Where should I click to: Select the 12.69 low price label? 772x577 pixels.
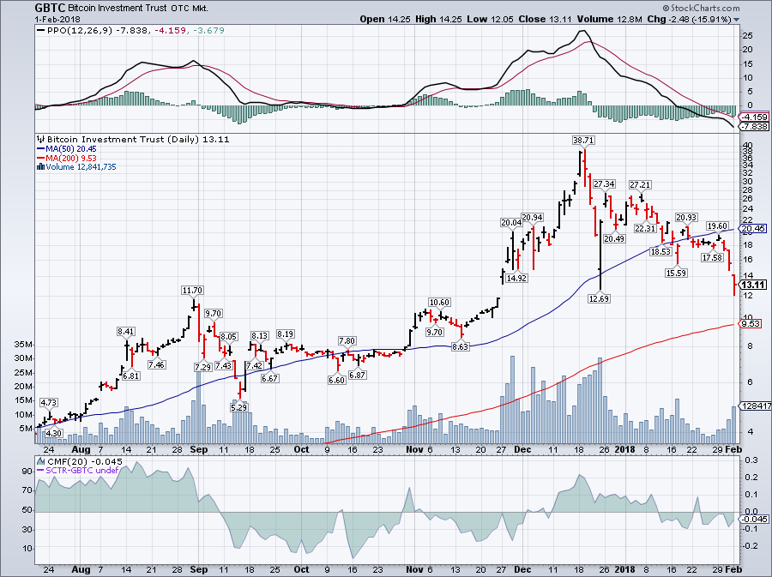point(598,298)
